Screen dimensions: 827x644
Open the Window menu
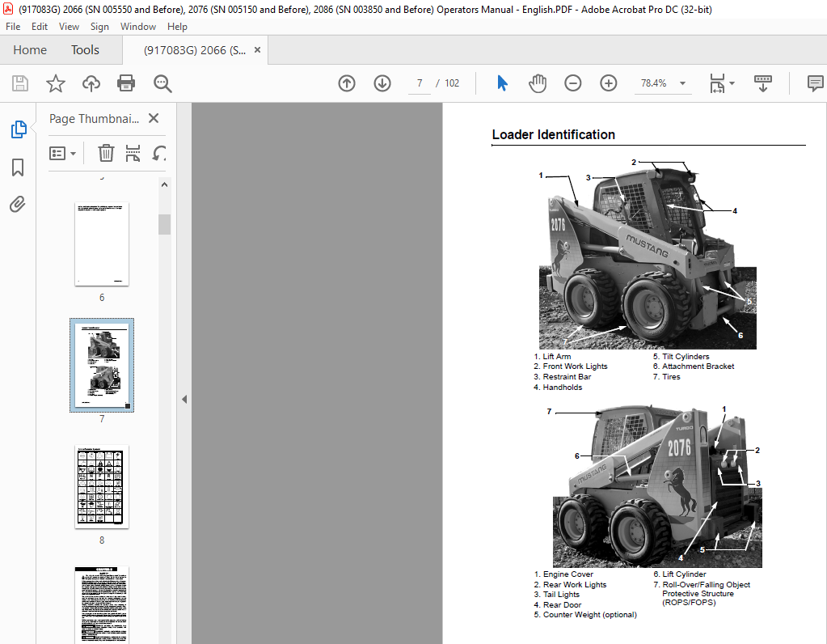tap(138, 27)
